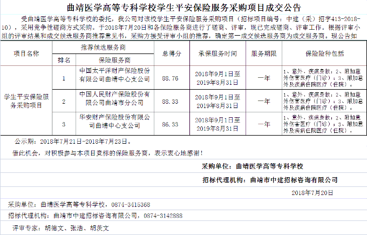Viewport: 367px width, 235px height.
Task: Select the 项目名称 column header
Action: pyautogui.click(x=26, y=54)
